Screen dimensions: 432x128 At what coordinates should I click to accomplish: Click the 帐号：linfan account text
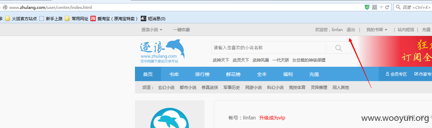[242, 118]
